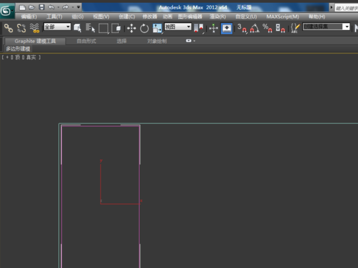
Task: Activate the Select and Rotate tool
Action: (144, 29)
